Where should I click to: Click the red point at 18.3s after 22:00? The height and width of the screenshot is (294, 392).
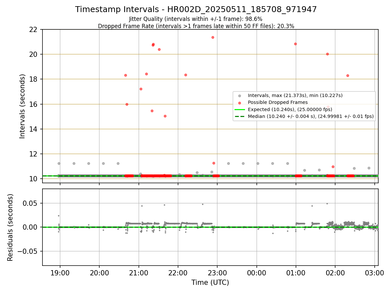click(186, 75)
